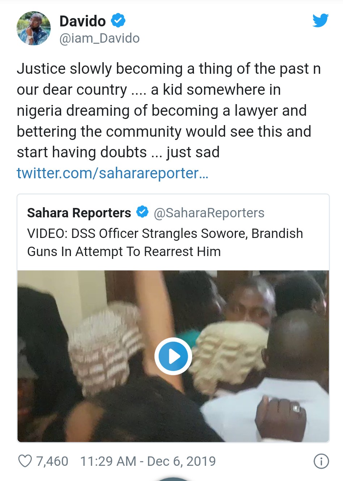Like the tweet with the heart icon
The height and width of the screenshot is (481, 343).
[25, 461]
